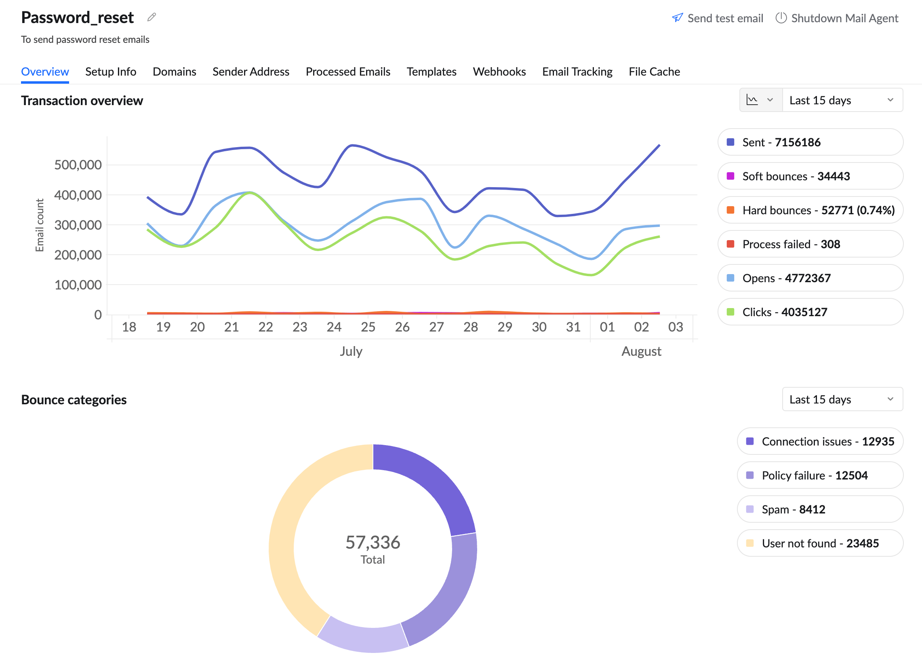Open the Webhooks tab
Image resolution: width=922 pixels, height=659 pixels.
click(x=499, y=72)
